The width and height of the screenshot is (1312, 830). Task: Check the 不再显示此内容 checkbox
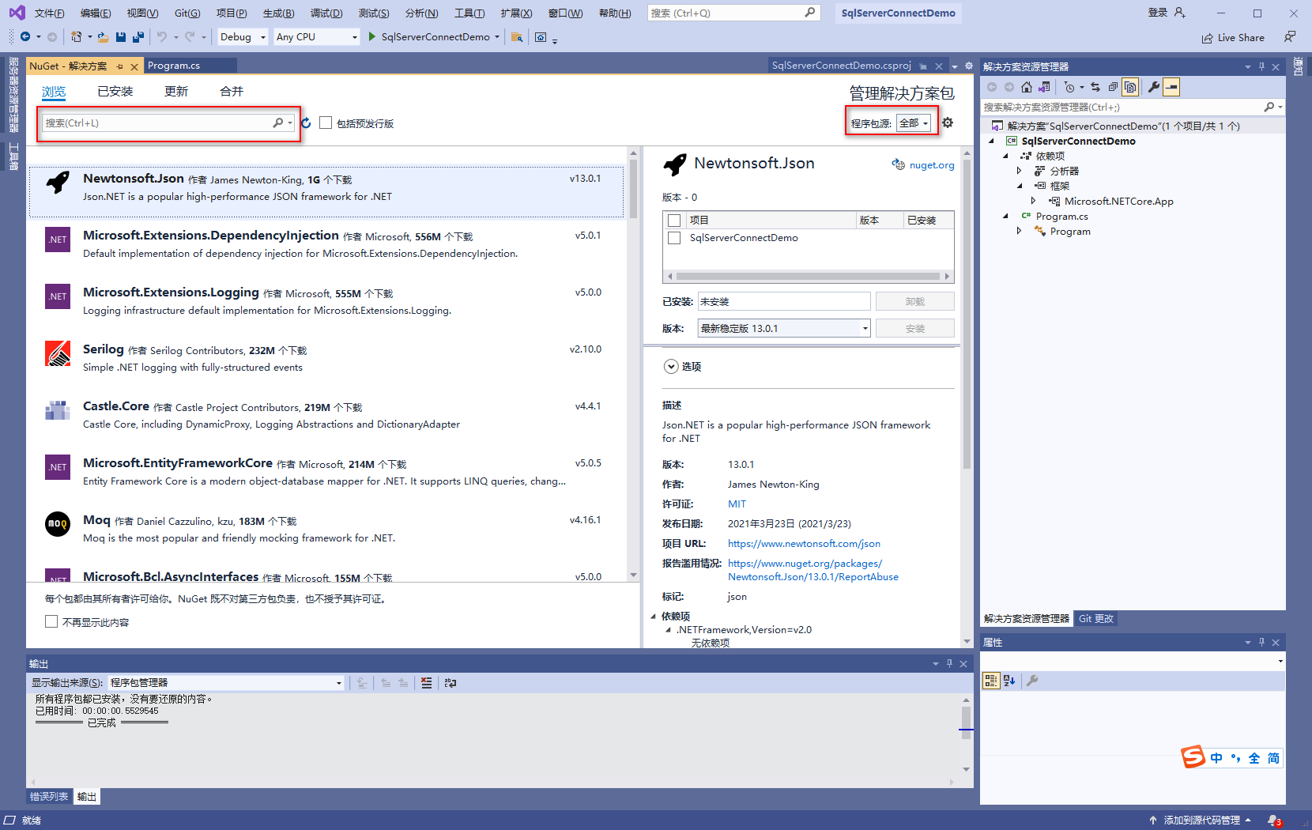[51, 621]
